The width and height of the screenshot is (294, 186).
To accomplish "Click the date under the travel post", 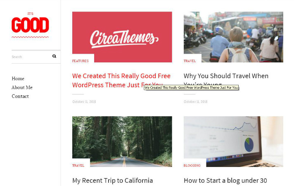I will [x=196, y=102].
